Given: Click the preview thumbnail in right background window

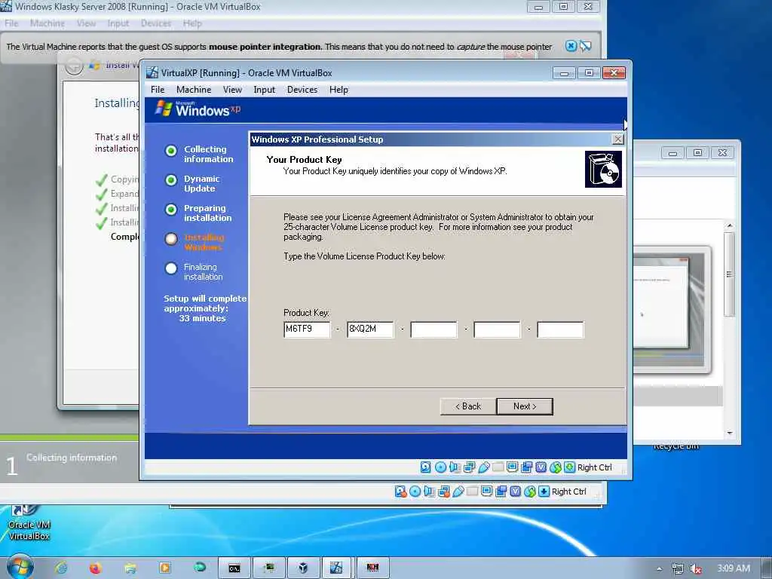Looking at the screenshot, I should (672, 309).
